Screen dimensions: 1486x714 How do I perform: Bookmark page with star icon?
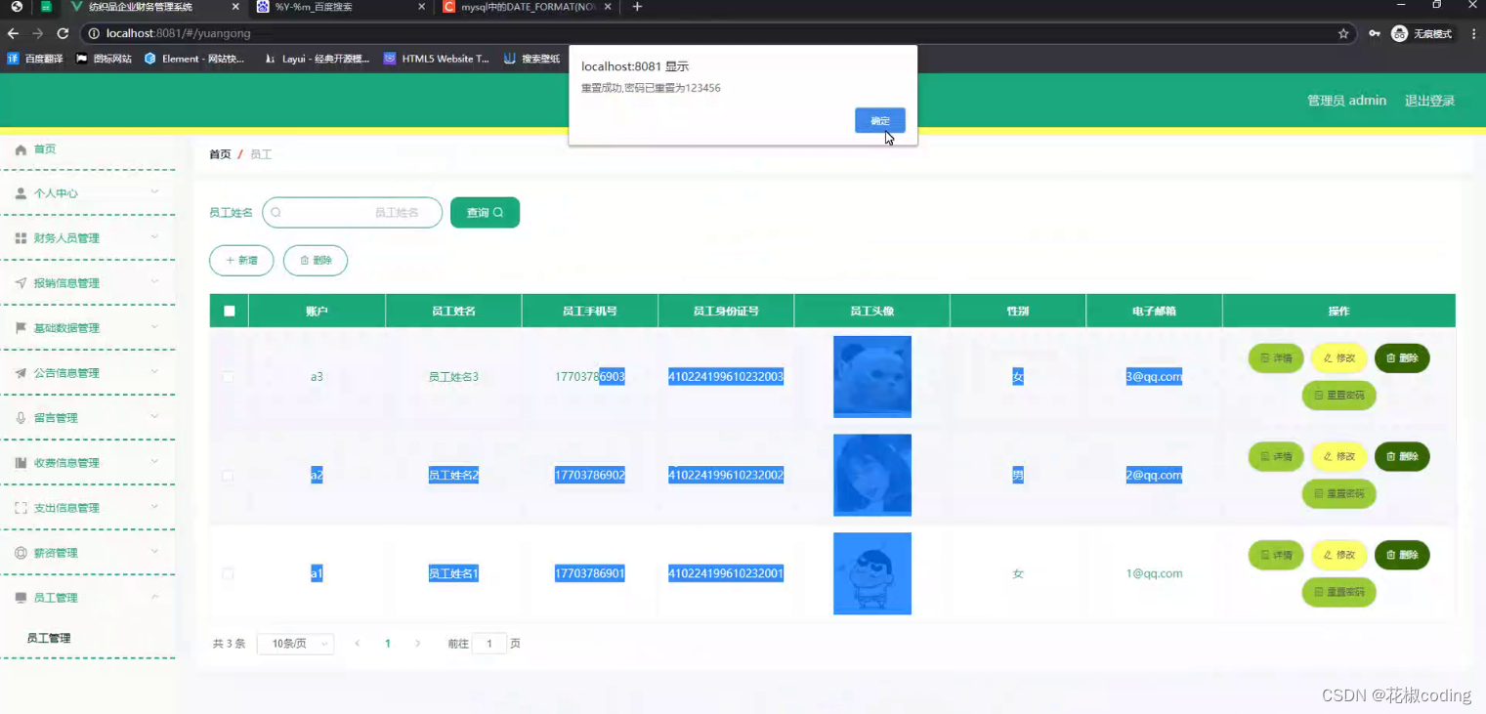[1343, 33]
